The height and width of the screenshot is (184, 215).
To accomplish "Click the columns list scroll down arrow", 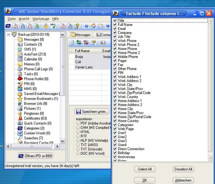I will [x=210, y=159].
